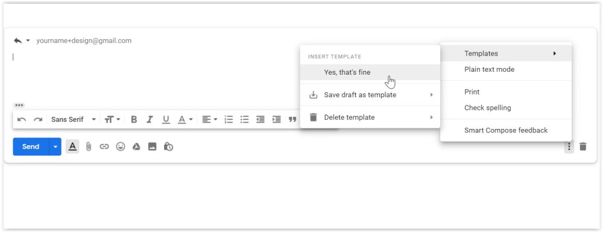Screen dimensions: 603x232
Task: Insert a link using chain icon
Action: pos(104,146)
